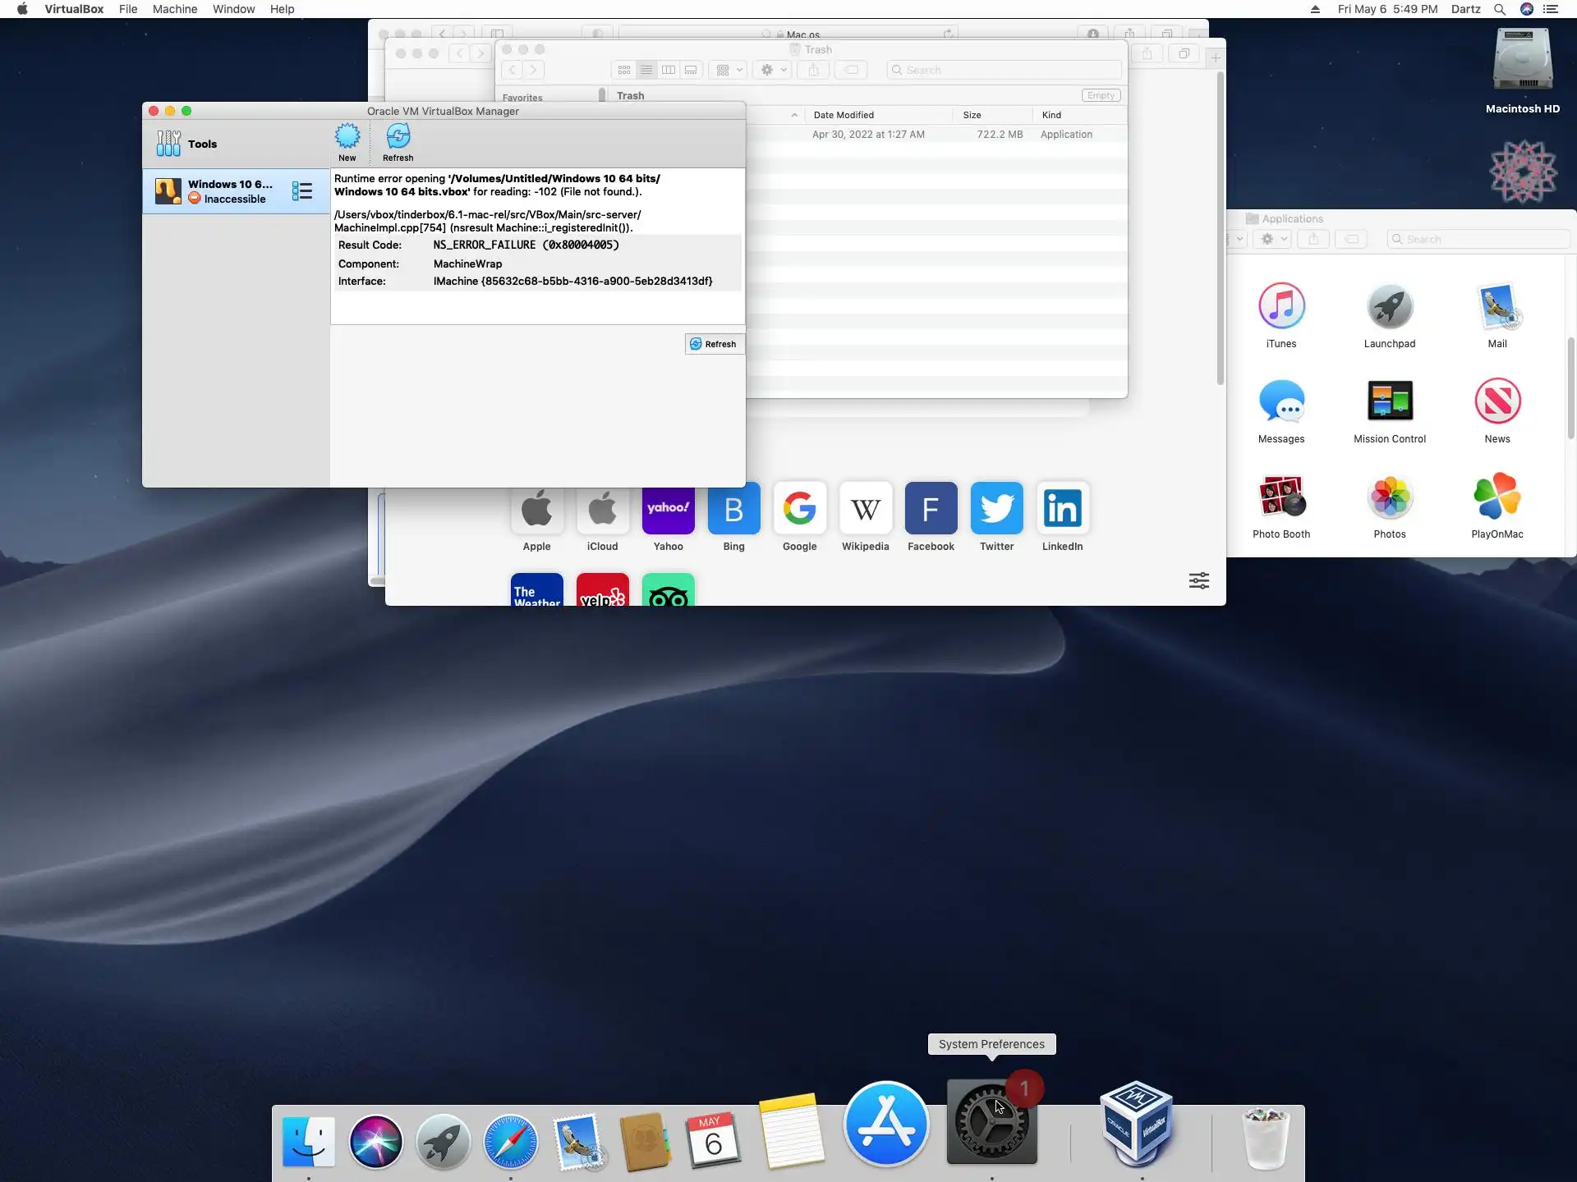Open the Machine menu in menu bar
The width and height of the screenshot is (1577, 1182).
(x=174, y=9)
